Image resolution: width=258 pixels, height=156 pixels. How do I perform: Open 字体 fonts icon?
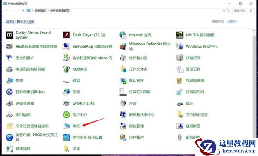click(x=67, y=149)
